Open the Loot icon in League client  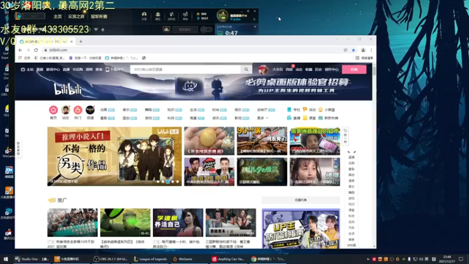[x=171, y=16]
